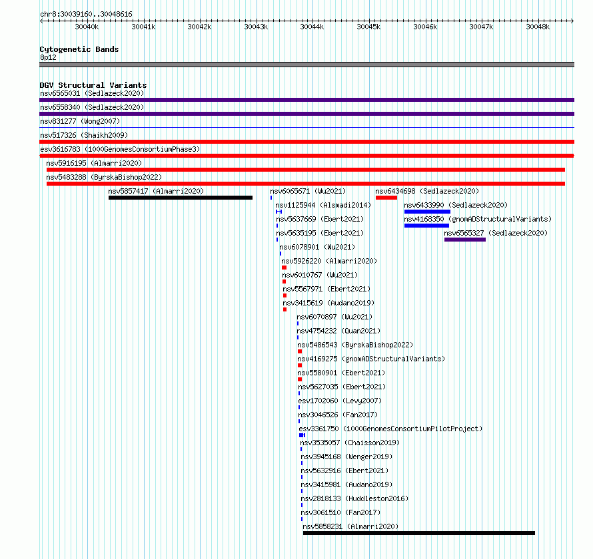The width and height of the screenshot is (593, 559).
Task: Click the nsv6565031 (Sedlazeck2020) variant label
Action: 92,93
